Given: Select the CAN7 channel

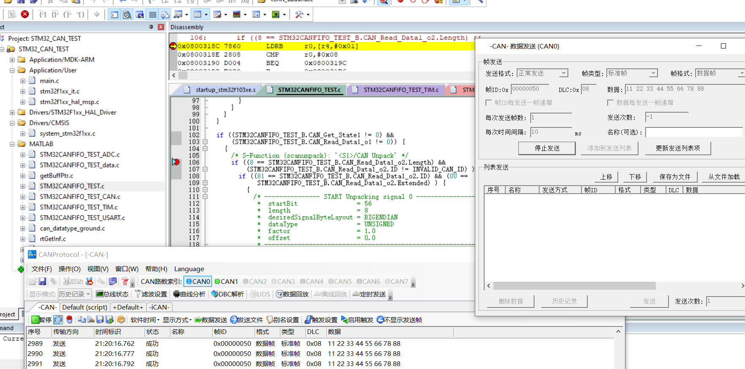Looking at the screenshot, I should (x=397, y=281).
